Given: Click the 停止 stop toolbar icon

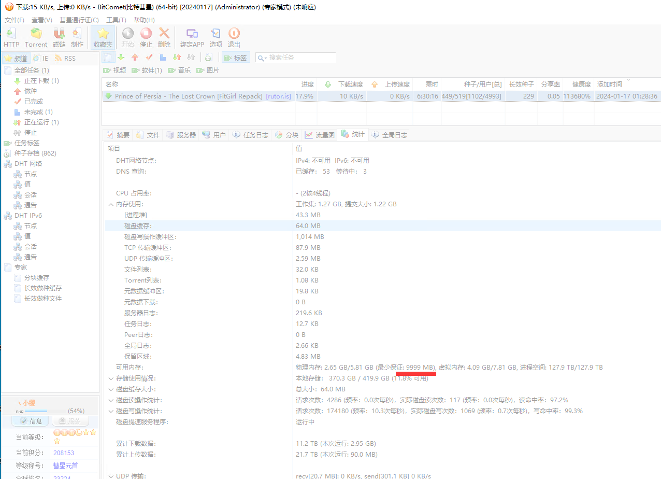Looking at the screenshot, I should pyautogui.click(x=146, y=38).
